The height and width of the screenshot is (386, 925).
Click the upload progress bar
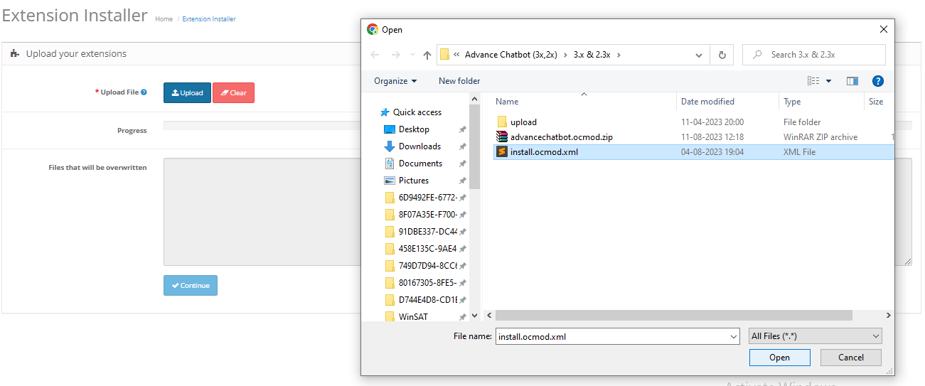tap(538, 126)
